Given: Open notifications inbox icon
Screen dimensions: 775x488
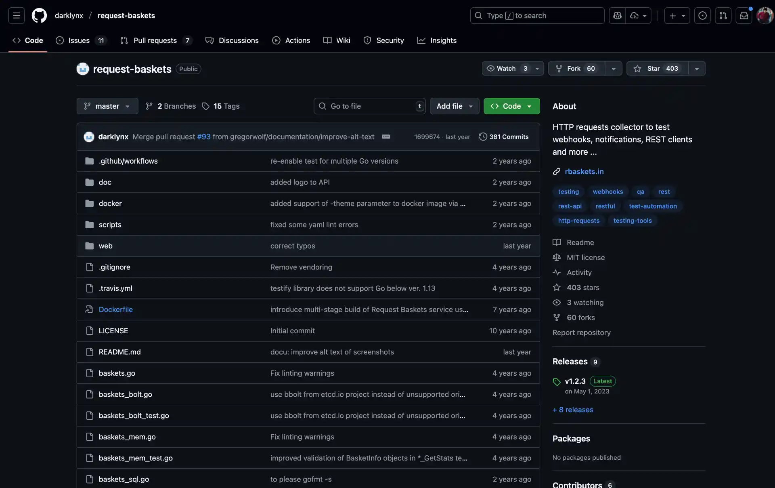Looking at the screenshot, I should [744, 15].
